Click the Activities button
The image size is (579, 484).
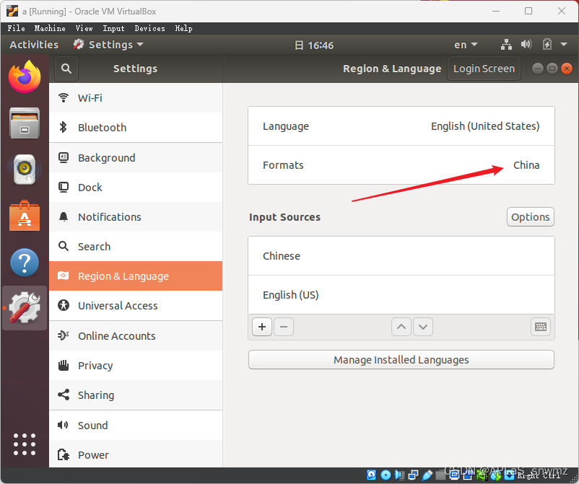coord(34,45)
